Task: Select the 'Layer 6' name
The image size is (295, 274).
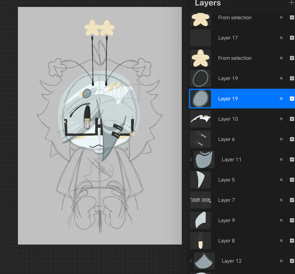Action: tap(226, 139)
